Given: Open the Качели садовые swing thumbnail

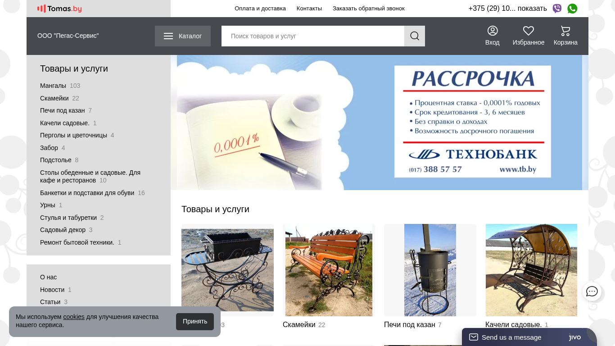Looking at the screenshot, I should (x=531, y=270).
